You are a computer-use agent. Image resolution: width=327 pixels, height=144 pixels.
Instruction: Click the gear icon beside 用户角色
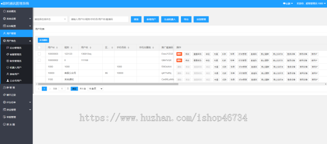(4, 41)
